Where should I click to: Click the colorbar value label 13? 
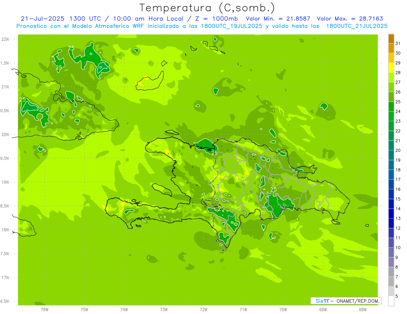398,218
